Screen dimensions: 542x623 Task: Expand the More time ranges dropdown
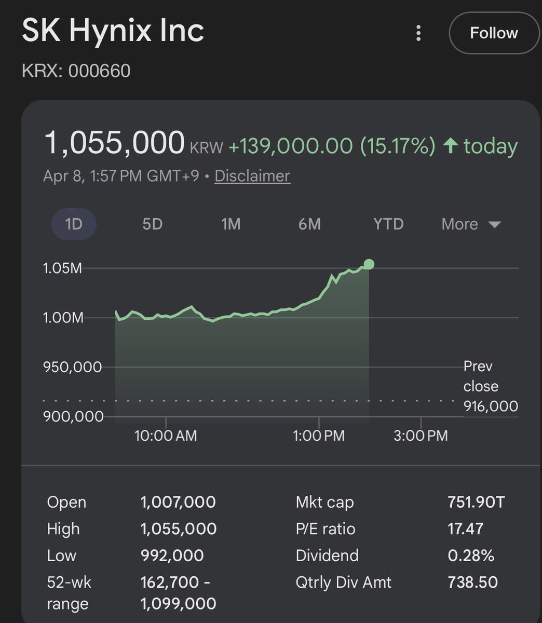click(x=460, y=224)
